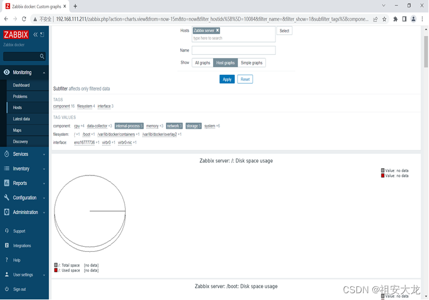
Task: Expand the Reports menu section
Action: pos(44,183)
